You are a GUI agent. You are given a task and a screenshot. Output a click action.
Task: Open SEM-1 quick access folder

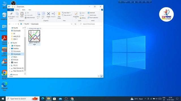pos(15,39)
